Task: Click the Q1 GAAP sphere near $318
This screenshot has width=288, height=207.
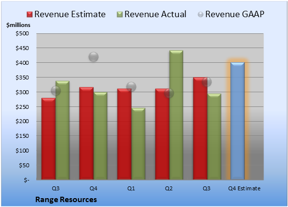Action: 131,87
